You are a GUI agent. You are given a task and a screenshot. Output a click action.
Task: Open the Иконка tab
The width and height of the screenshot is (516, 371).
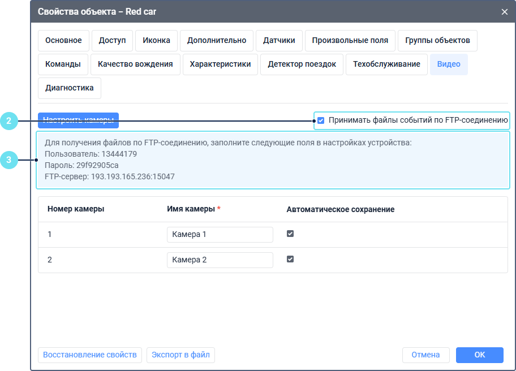coord(157,41)
